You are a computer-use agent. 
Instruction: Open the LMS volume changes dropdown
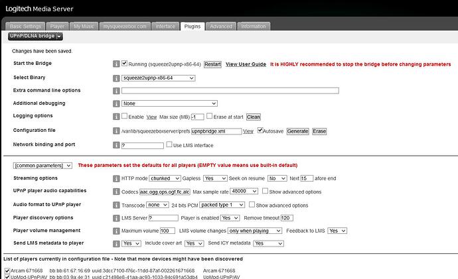255,231
